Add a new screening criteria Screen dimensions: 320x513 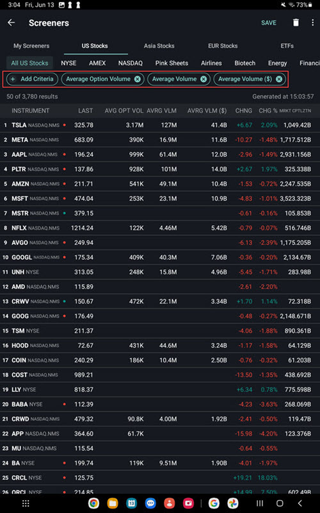pos(33,79)
